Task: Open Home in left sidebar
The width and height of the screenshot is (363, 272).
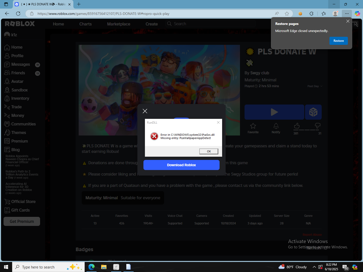Action: coord(14,47)
